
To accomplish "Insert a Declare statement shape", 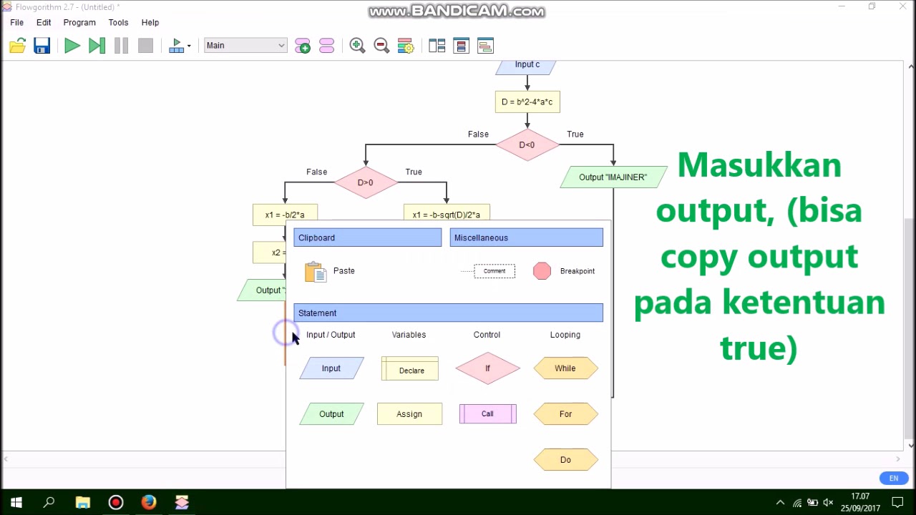I will [410, 369].
